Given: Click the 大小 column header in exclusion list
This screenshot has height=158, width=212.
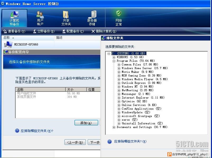Looking at the screenshot, I should pyautogui.click(x=76, y=89).
